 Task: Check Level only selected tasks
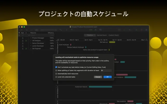click(56, 77)
